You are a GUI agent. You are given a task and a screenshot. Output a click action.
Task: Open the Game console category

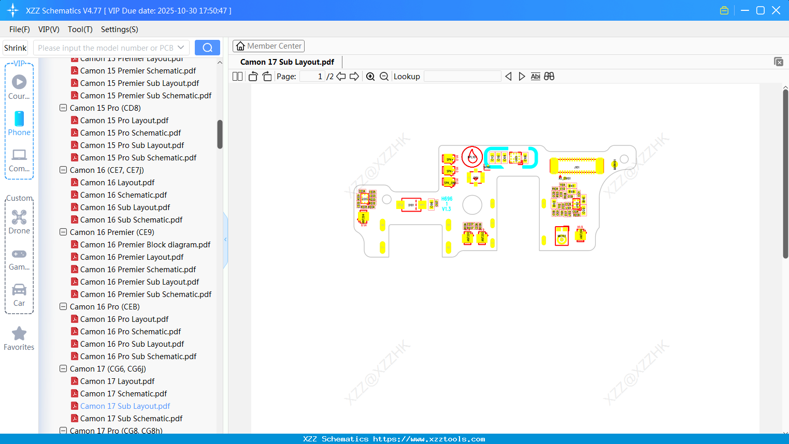pyautogui.click(x=19, y=259)
